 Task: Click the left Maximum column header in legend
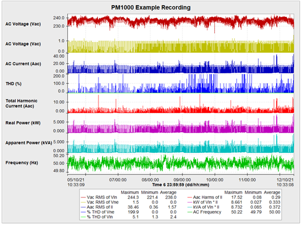pos(130,192)
